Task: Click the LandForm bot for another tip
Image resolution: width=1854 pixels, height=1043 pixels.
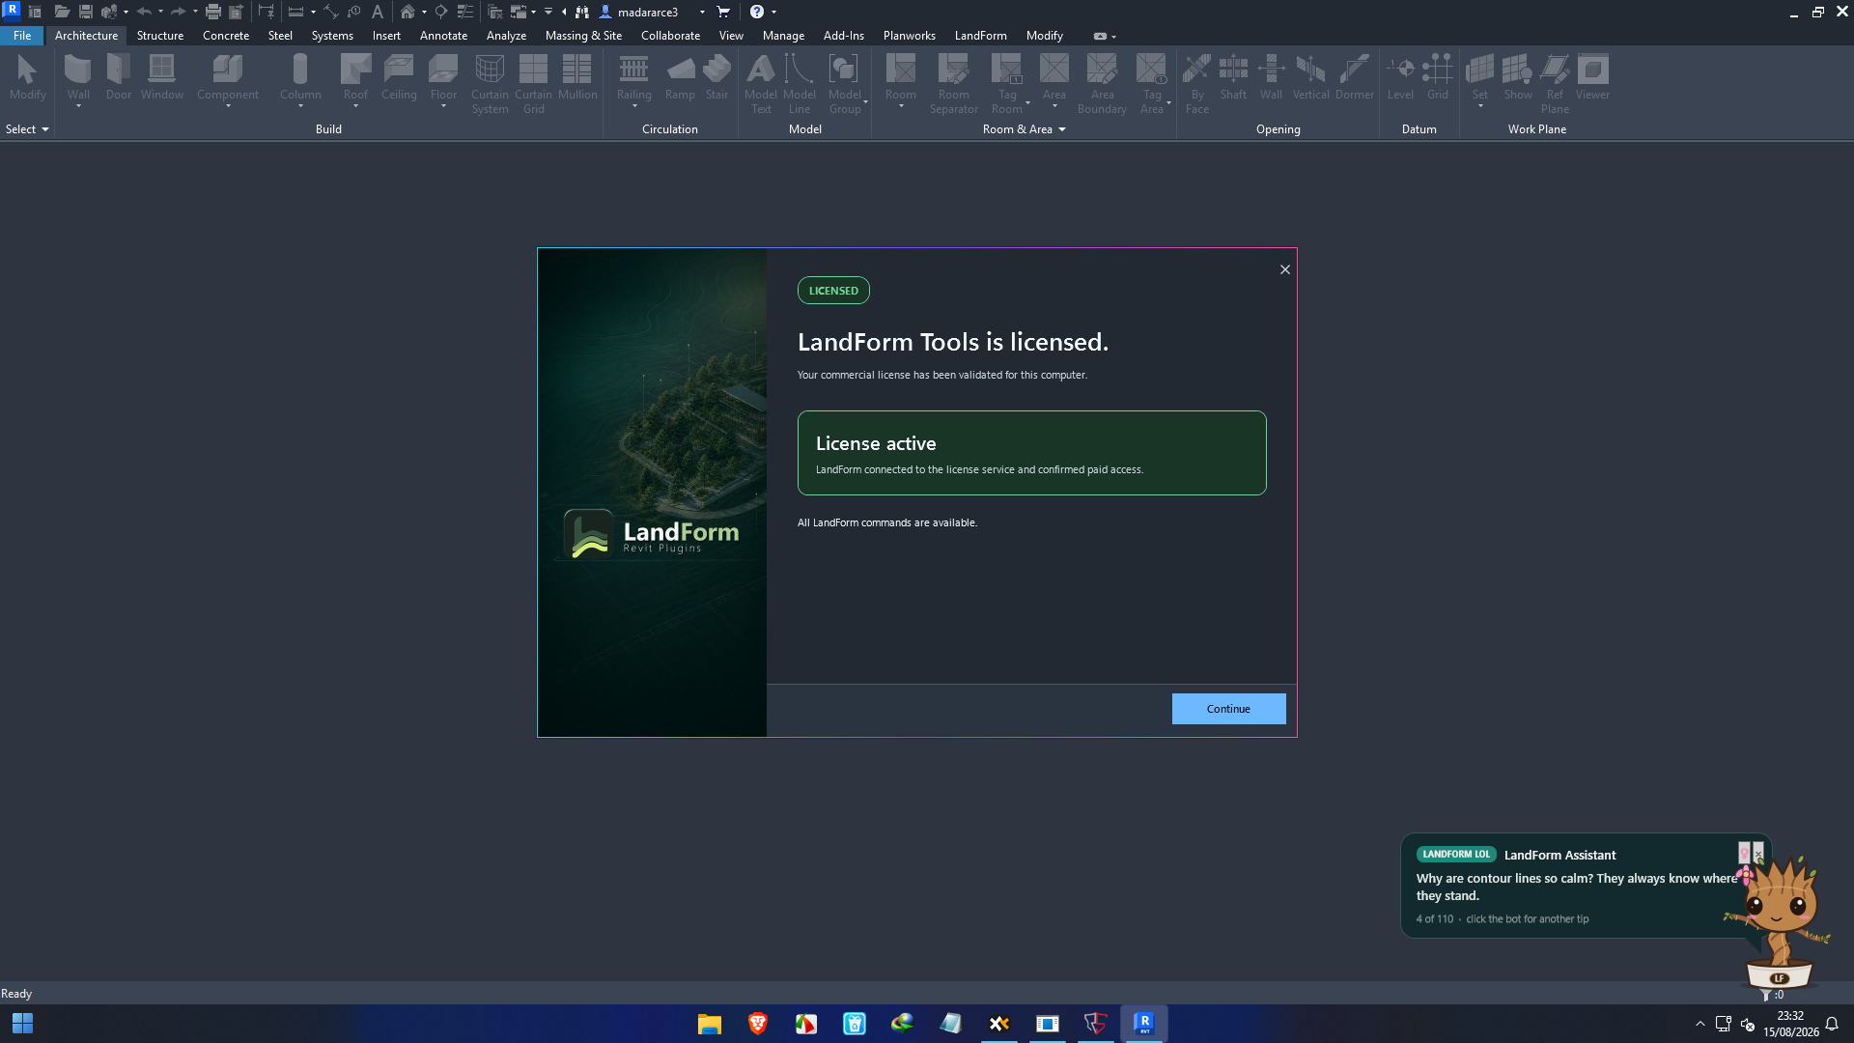Action: 1781,922
